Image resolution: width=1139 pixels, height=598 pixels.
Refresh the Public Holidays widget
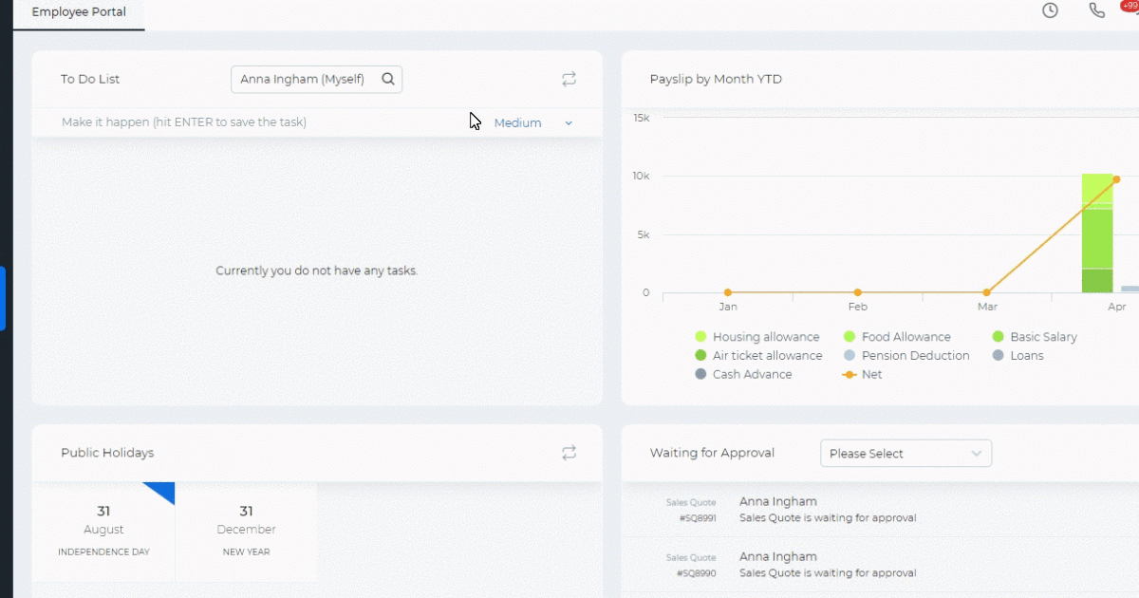569,453
